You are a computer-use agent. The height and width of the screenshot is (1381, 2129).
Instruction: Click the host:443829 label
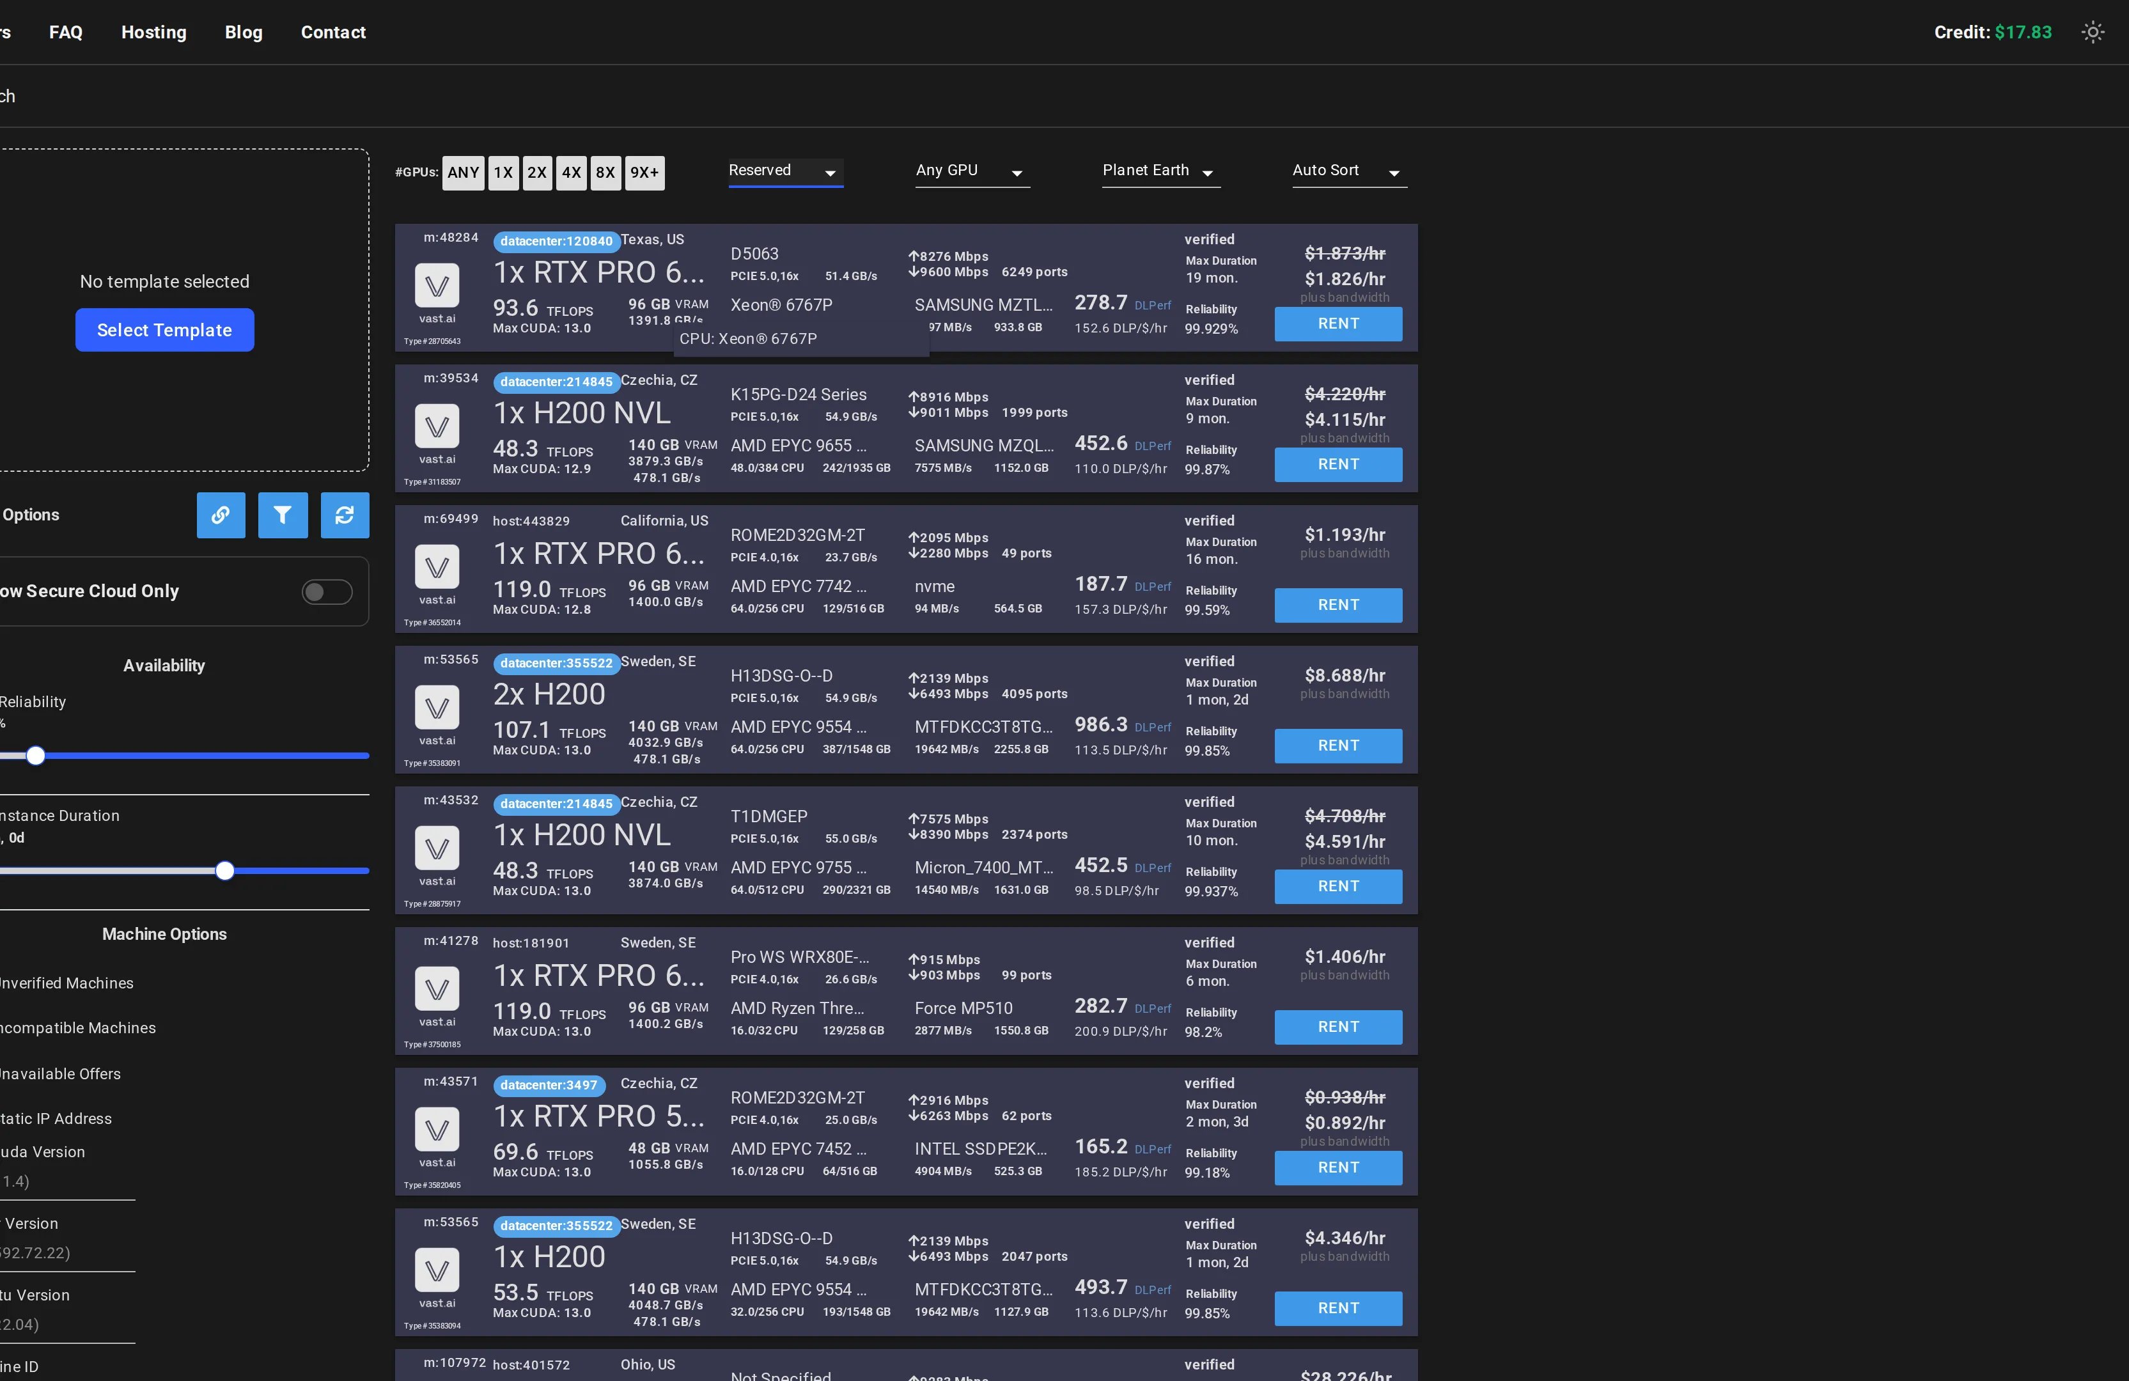click(531, 522)
